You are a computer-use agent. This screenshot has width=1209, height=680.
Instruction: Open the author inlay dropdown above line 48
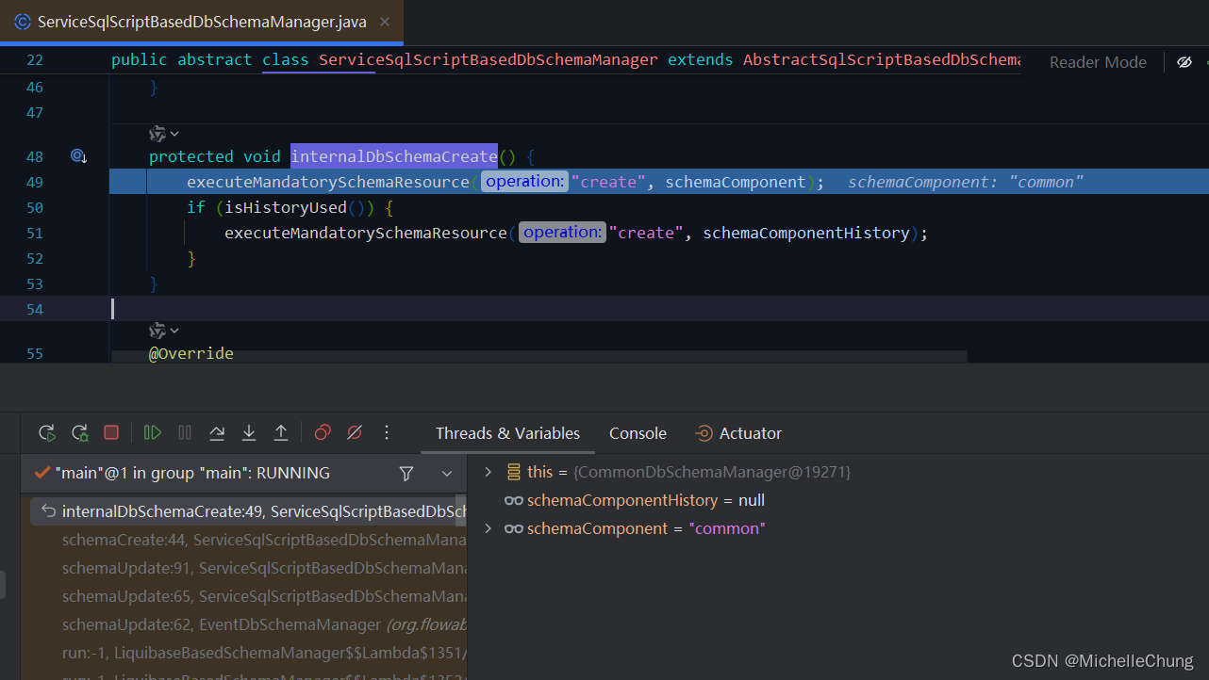(164, 135)
